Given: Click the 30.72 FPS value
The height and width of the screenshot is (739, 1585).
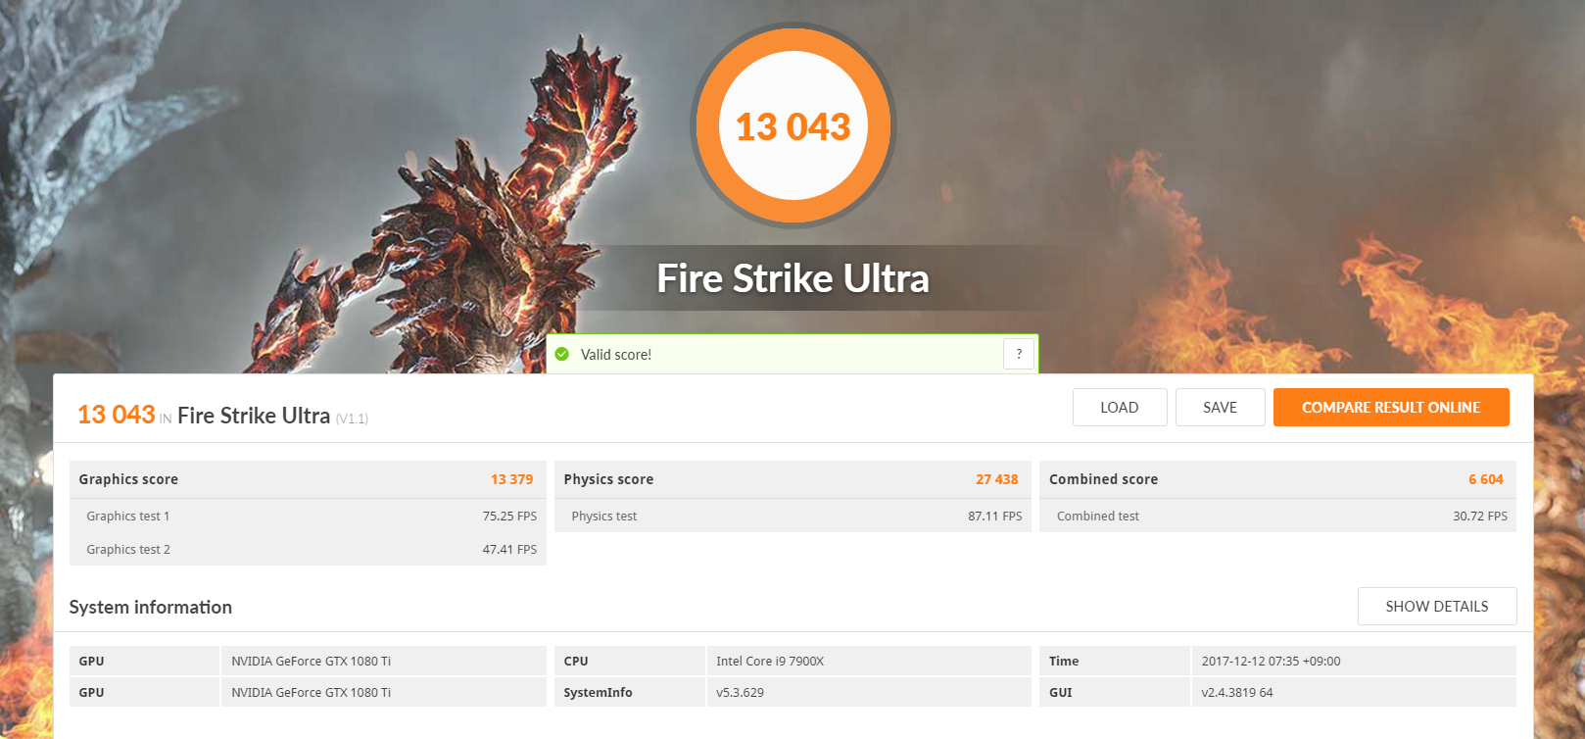Looking at the screenshot, I should [1480, 516].
